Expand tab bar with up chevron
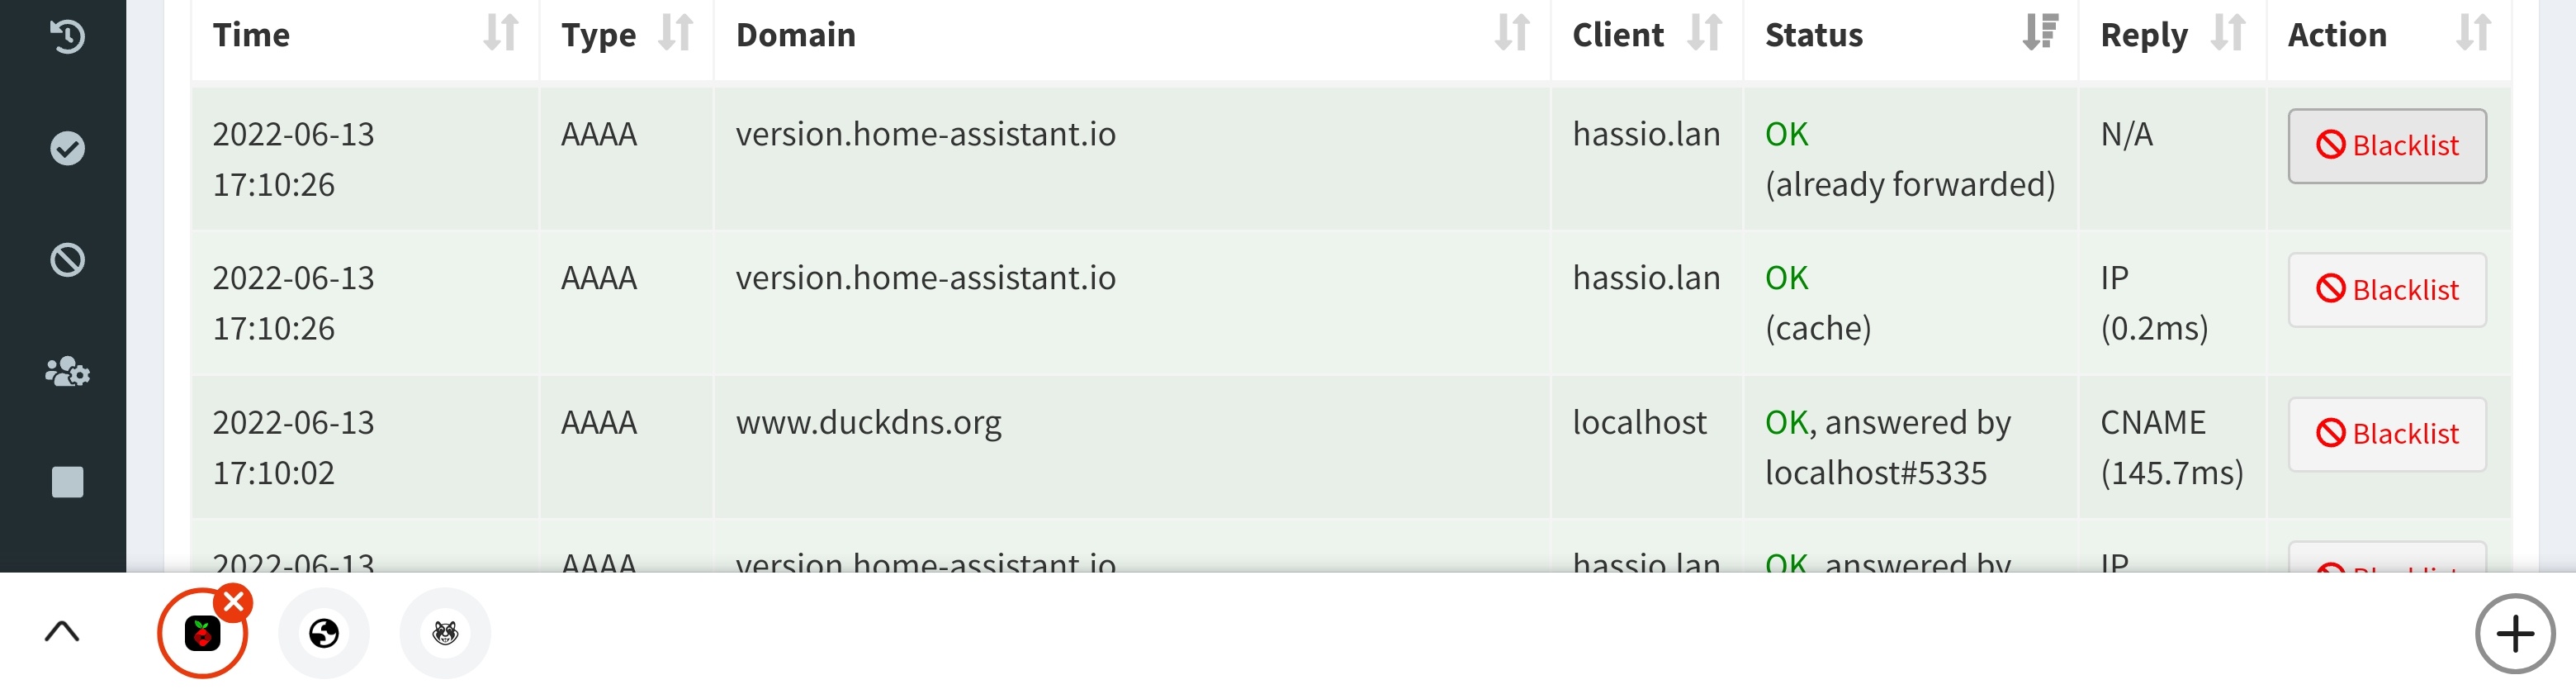The height and width of the screenshot is (694, 2576). coord(62,631)
